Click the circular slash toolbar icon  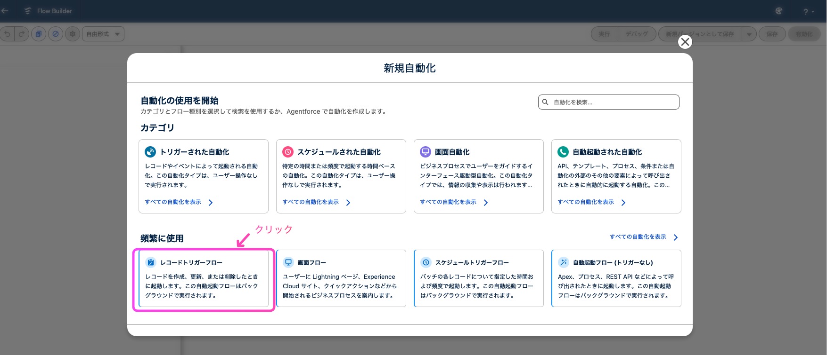coord(56,34)
